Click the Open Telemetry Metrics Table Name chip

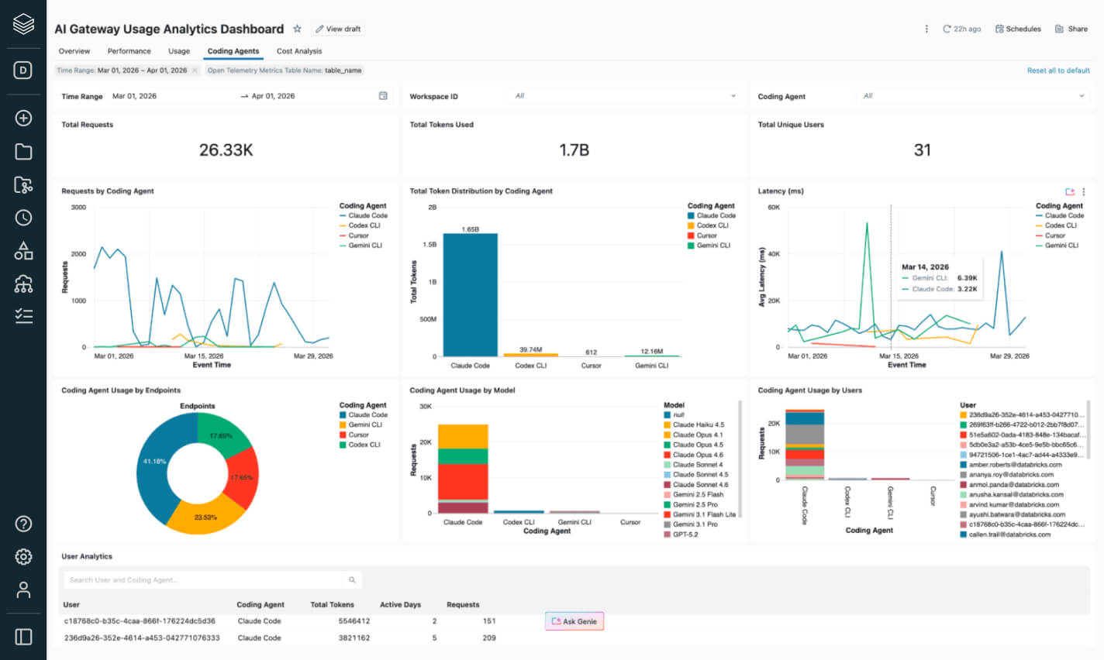(x=284, y=70)
